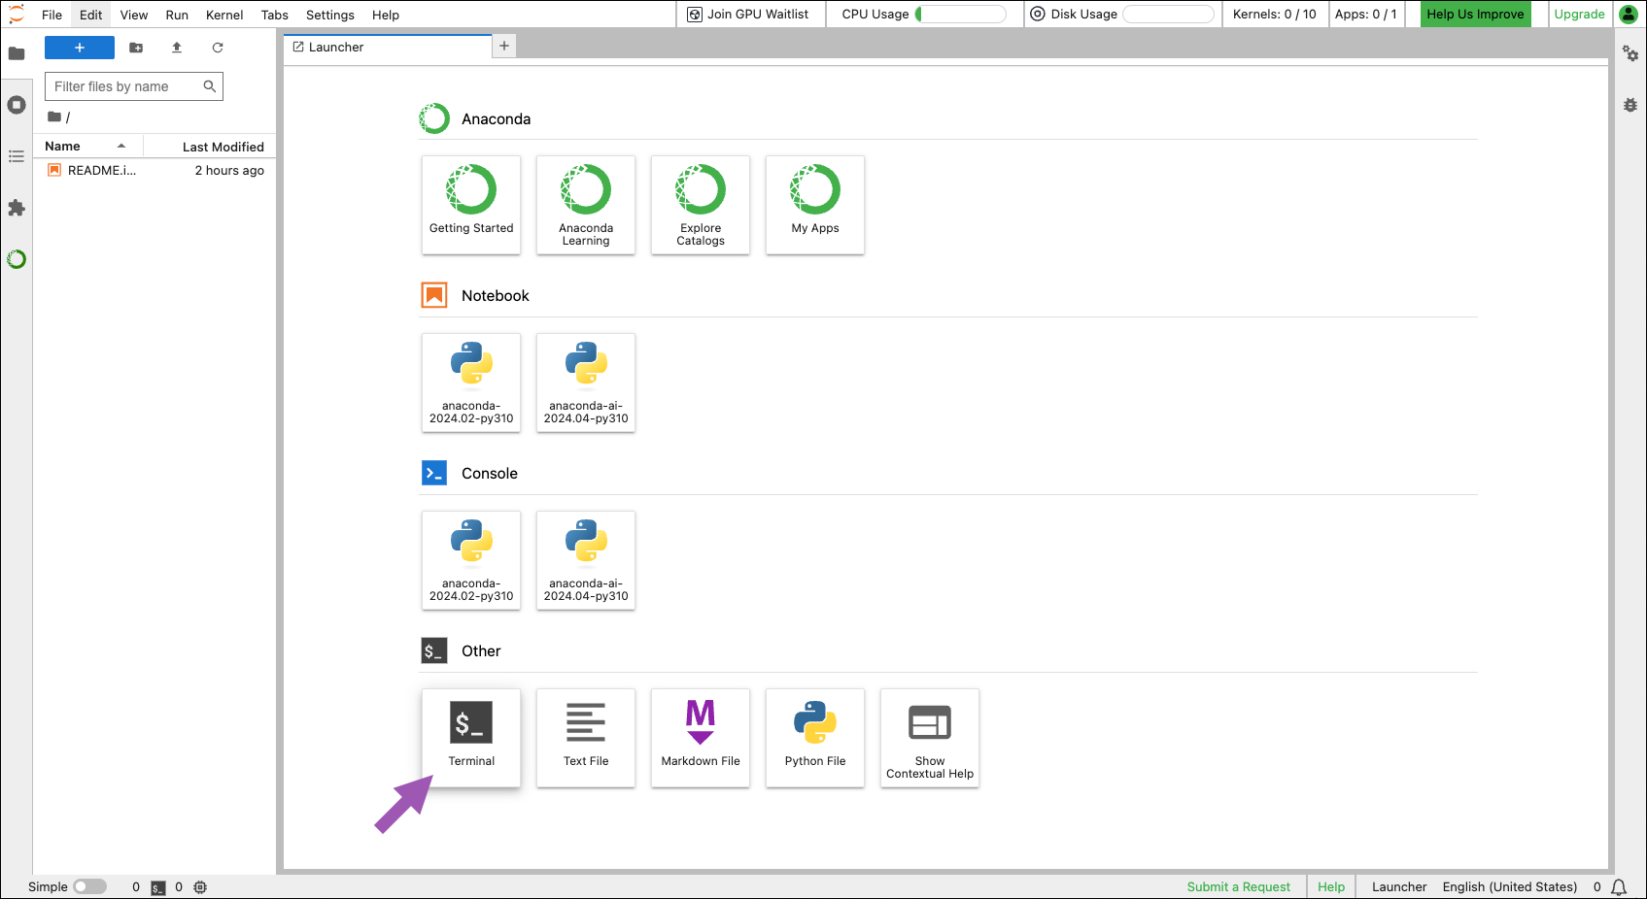Add a new tab with plus button
The image size is (1647, 899).
click(x=504, y=46)
